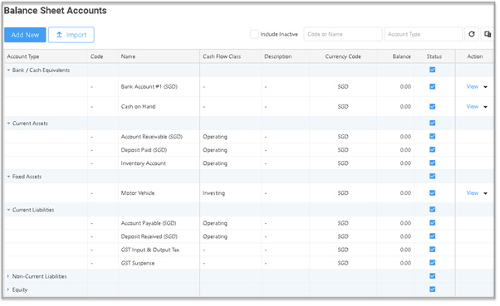
Task: Toggle status checkbox for Account Receivable (SGD)
Action: (x=433, y=136)
